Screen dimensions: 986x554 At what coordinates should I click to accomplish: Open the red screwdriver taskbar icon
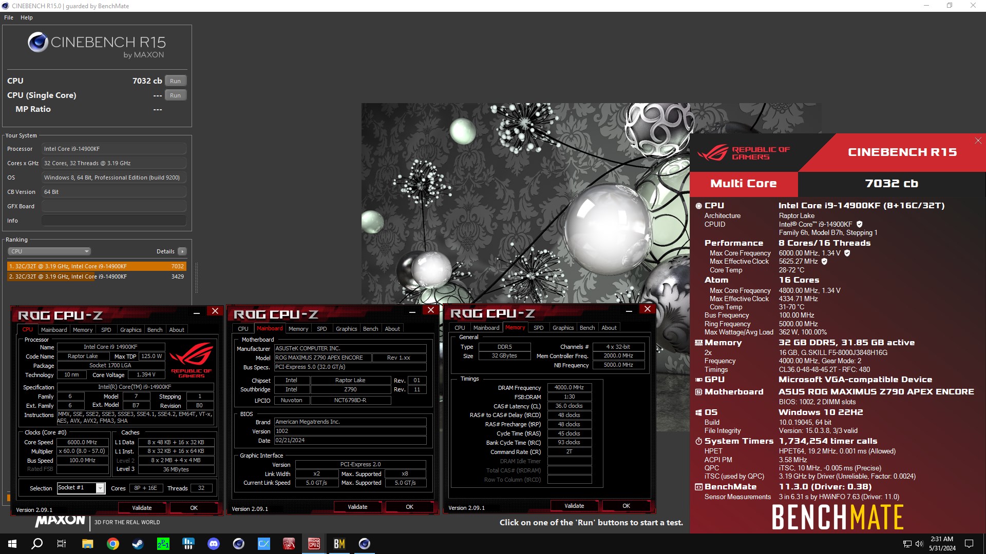289,544
